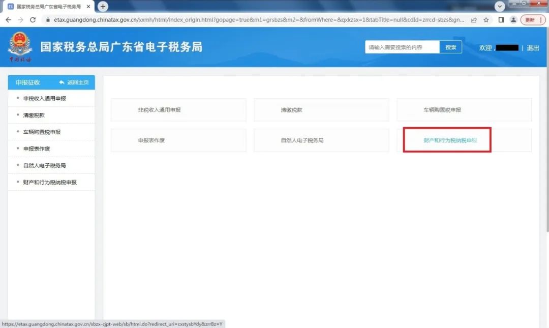Click the 财产和行为税纳税申报 card in main panel

pos(464,140)
